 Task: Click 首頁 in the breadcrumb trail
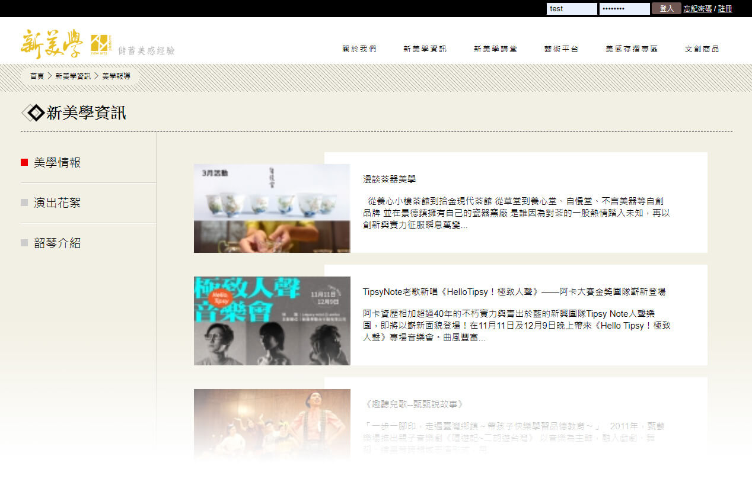pos(37,76)
